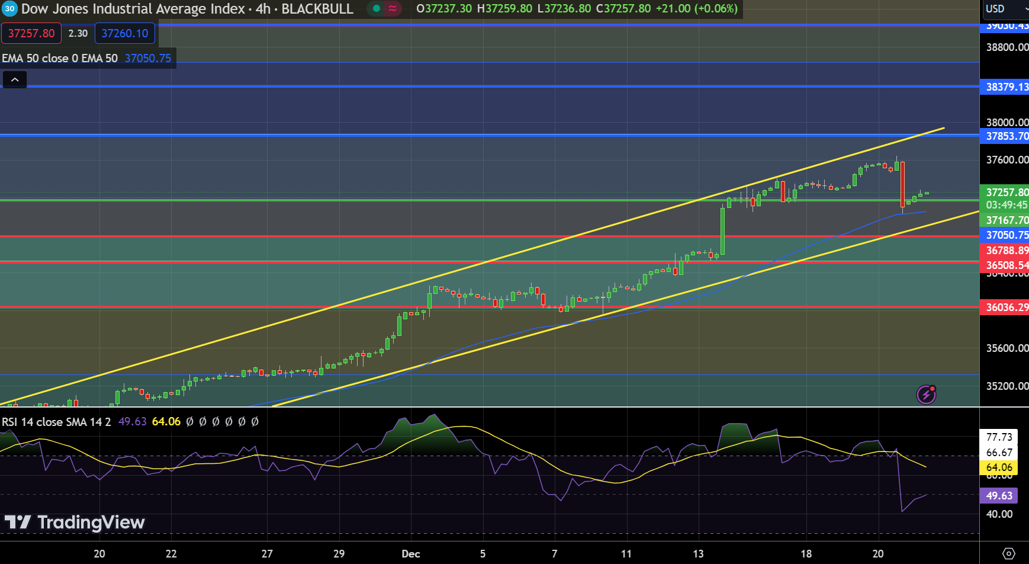1029x564 pixels.
Task: Click the purple 49.63 RSI scale label
Action: [x=999, y=495]
